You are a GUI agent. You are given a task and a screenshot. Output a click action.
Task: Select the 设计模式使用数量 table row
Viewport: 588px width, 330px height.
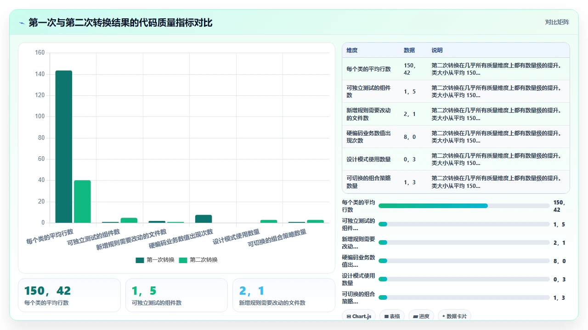pos(456,159)
